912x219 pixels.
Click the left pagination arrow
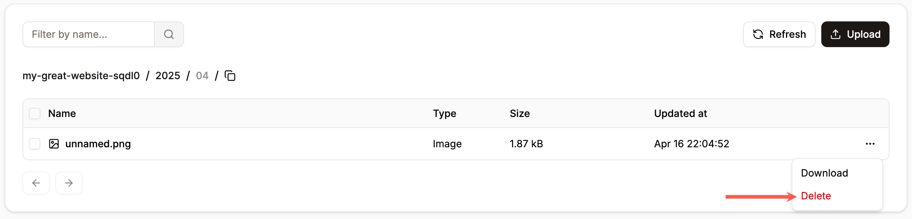[36, 183]
